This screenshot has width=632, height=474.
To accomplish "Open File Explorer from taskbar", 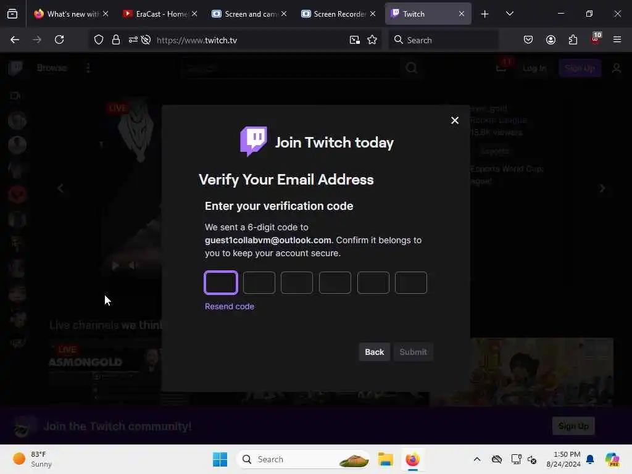I will tap(385, 459).
